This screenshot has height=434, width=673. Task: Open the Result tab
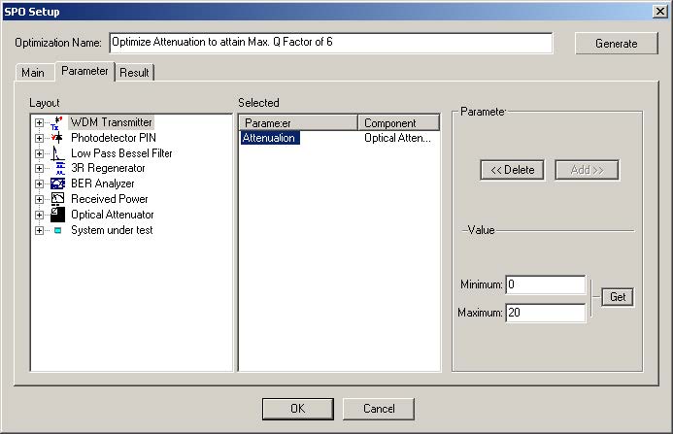point(134,73)
